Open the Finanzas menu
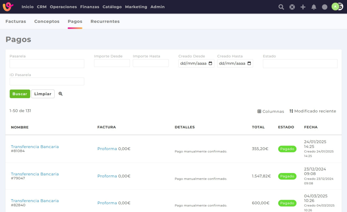Image resolution: width=347 pixels, height=212 pixels. coord(90,7)
